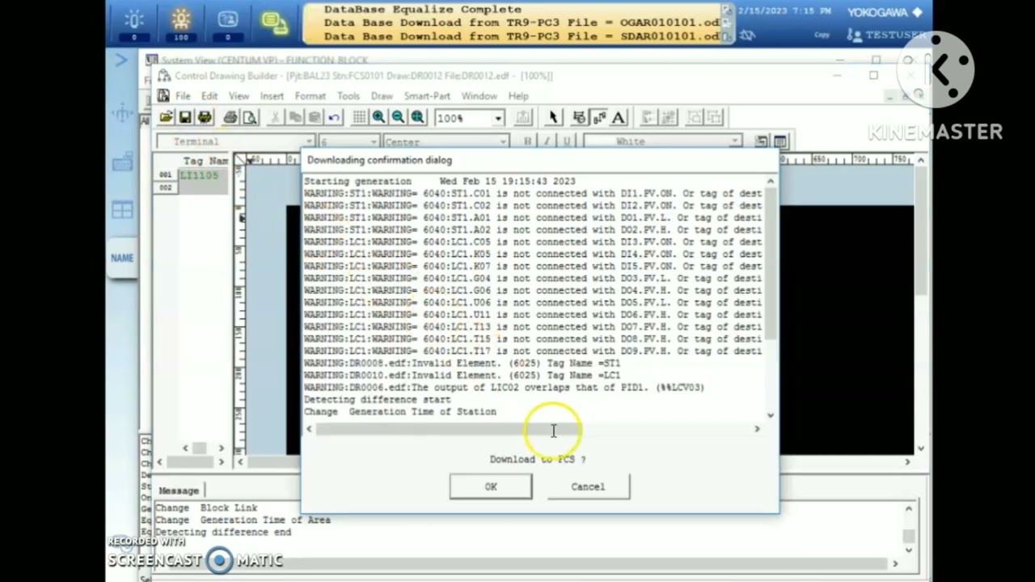Click the left arrow of log horizontal scrollbar
The height and width of the screenshot is (582, 1035).
click(x=309, y=429)
